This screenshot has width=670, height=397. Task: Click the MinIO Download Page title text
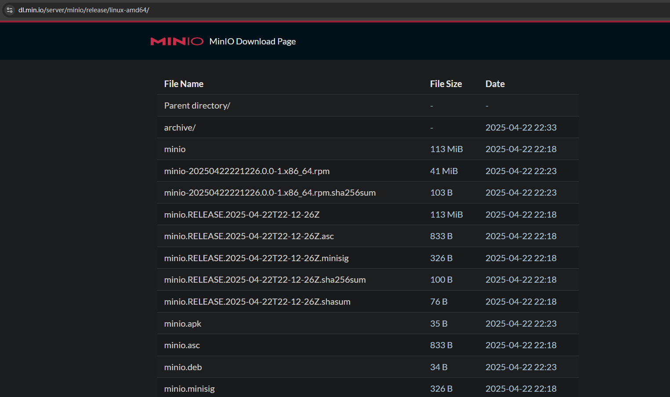253,41
